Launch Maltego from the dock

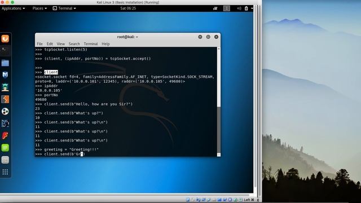coord(5,112)
